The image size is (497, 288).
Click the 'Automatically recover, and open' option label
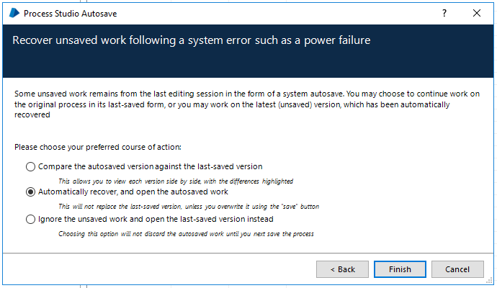coord(133,192)
